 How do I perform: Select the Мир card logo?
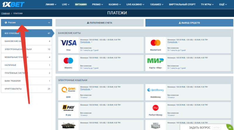pos(156,61)
